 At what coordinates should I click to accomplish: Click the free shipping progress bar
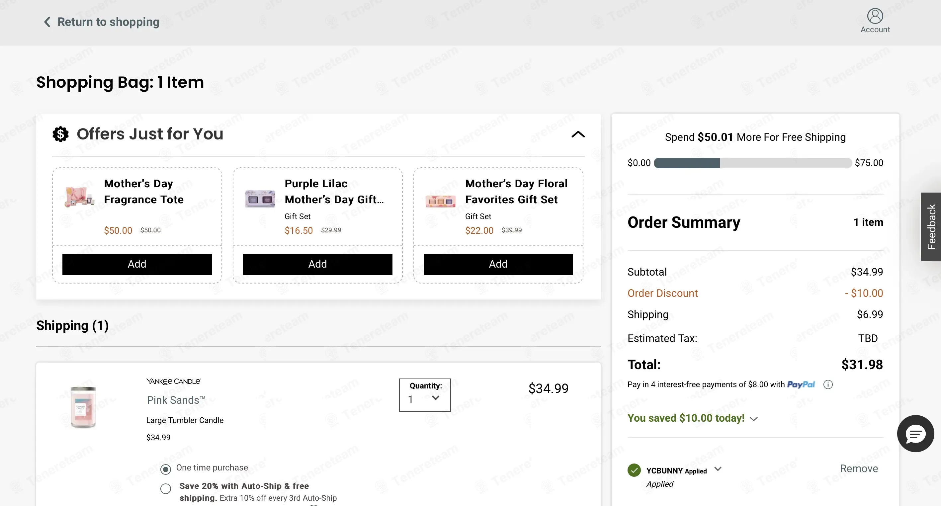752,163
